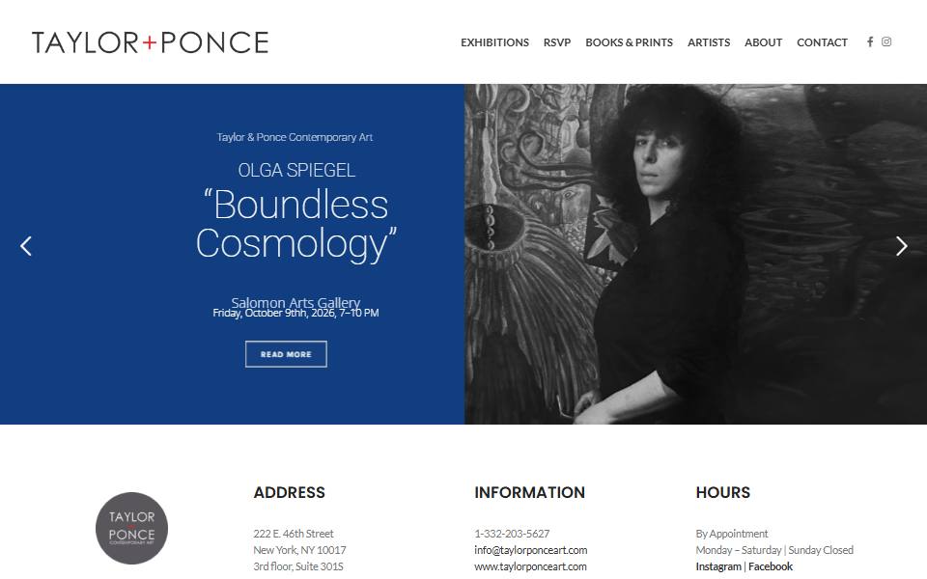Go to previous slide arrow

point(26,246)
